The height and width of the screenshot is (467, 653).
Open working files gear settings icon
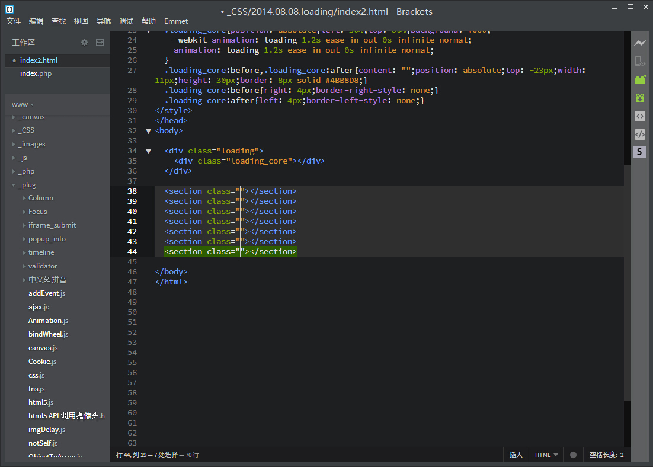[84, 42]
